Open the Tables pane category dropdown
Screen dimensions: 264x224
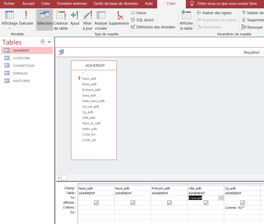pos(43,42)
